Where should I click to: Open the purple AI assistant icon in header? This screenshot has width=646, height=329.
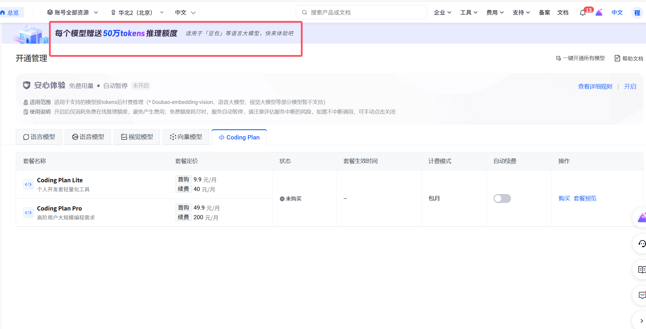pyautogui.click(x=599, y=13)
